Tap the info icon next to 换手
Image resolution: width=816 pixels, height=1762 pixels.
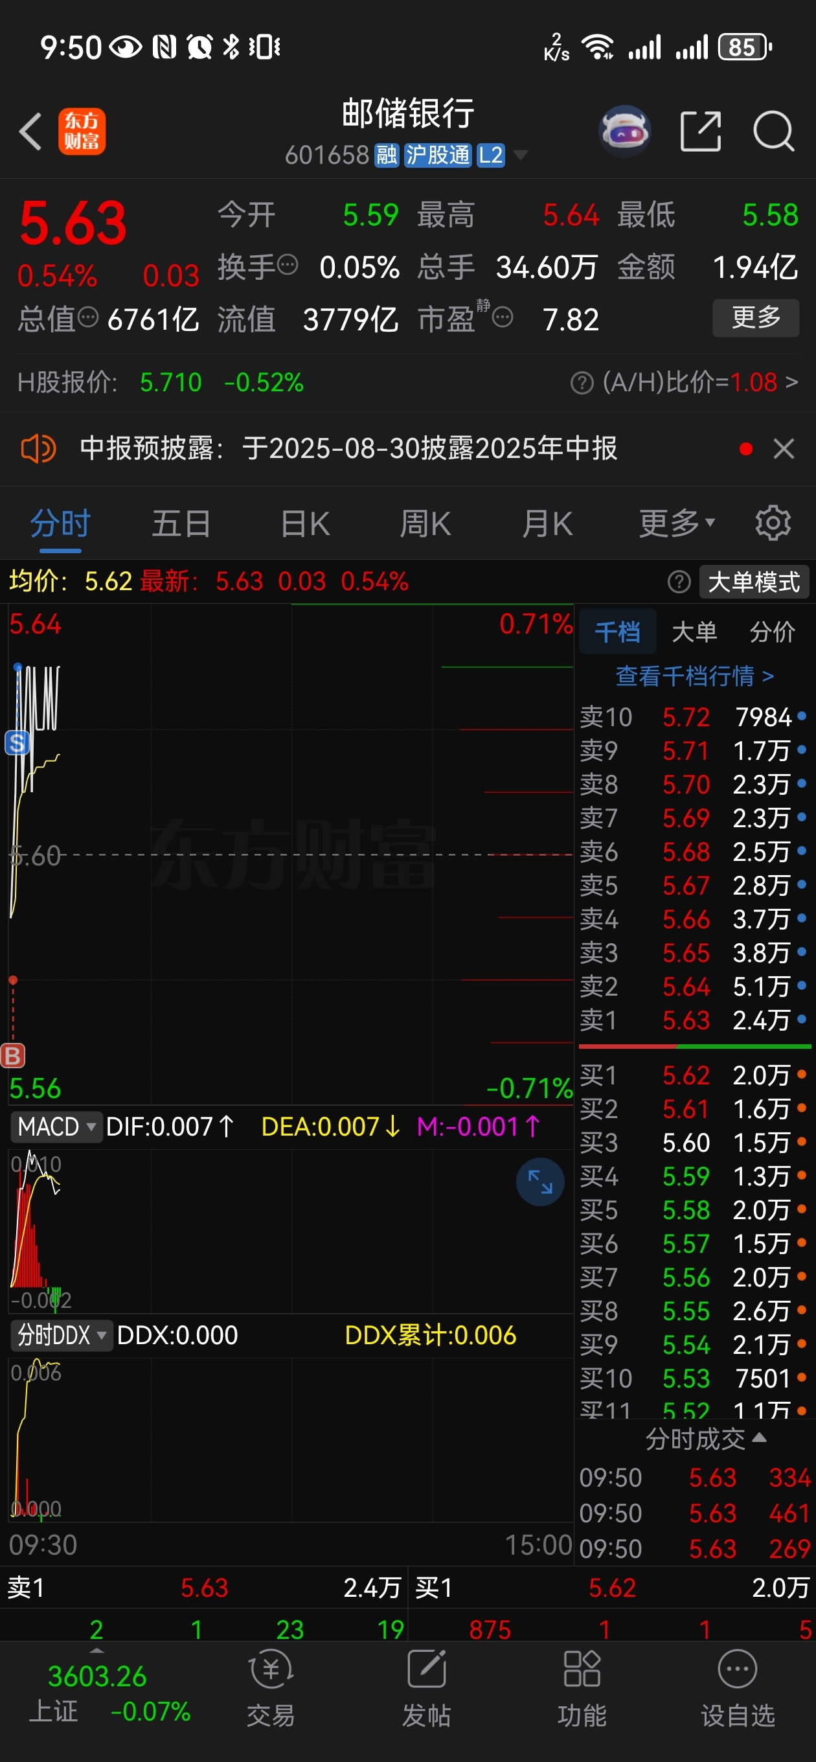tap(288, 264)
